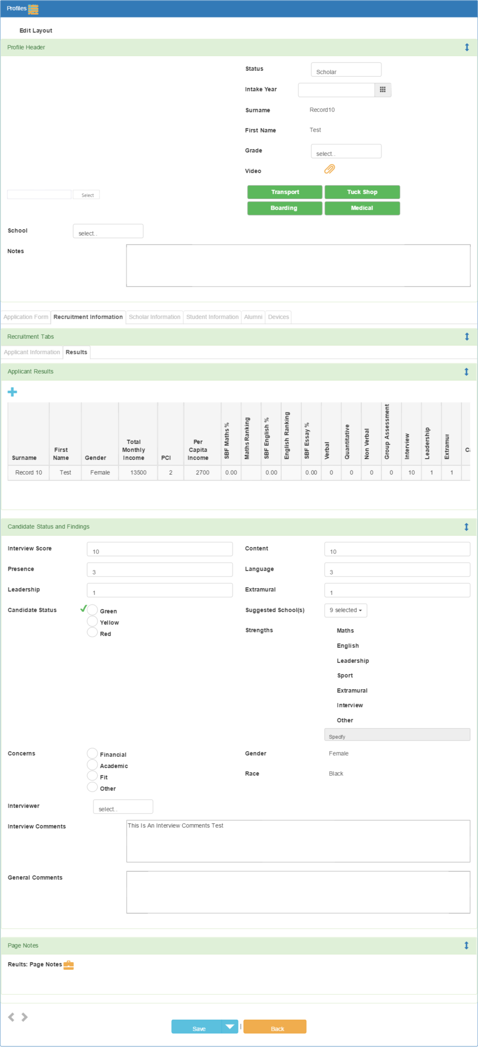The image size is (478, 1055).
Task: Open the Video paperclip attachment
Action: tap(330, 169)
